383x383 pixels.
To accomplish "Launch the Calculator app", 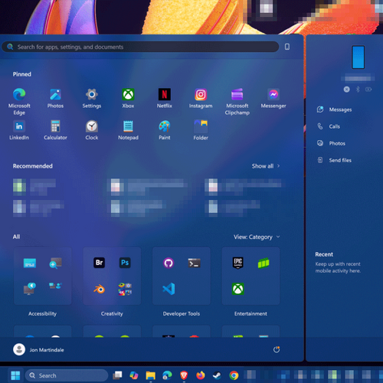I will click(55, 130).
